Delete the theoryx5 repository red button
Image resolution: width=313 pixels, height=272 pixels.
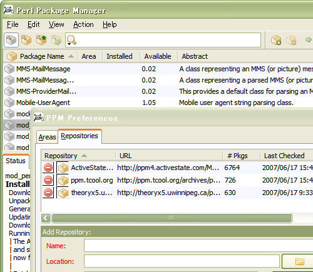point(48,193)
